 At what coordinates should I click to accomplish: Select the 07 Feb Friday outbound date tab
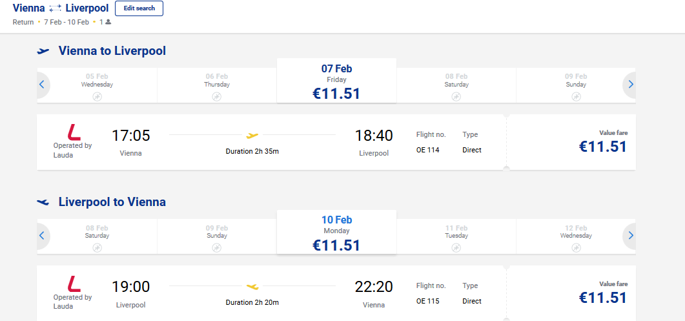(x=336, y=81)
